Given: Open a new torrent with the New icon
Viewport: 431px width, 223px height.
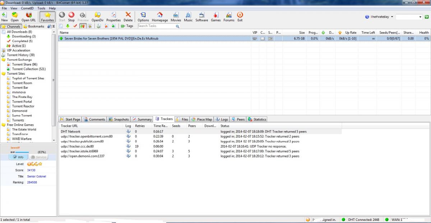Looking at the screenshot, I should [4, 16].
